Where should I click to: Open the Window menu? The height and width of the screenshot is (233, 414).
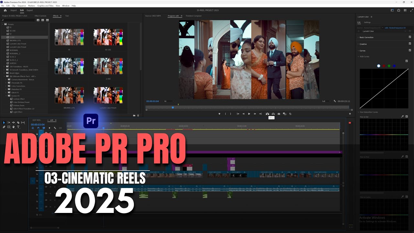(66, 6)
